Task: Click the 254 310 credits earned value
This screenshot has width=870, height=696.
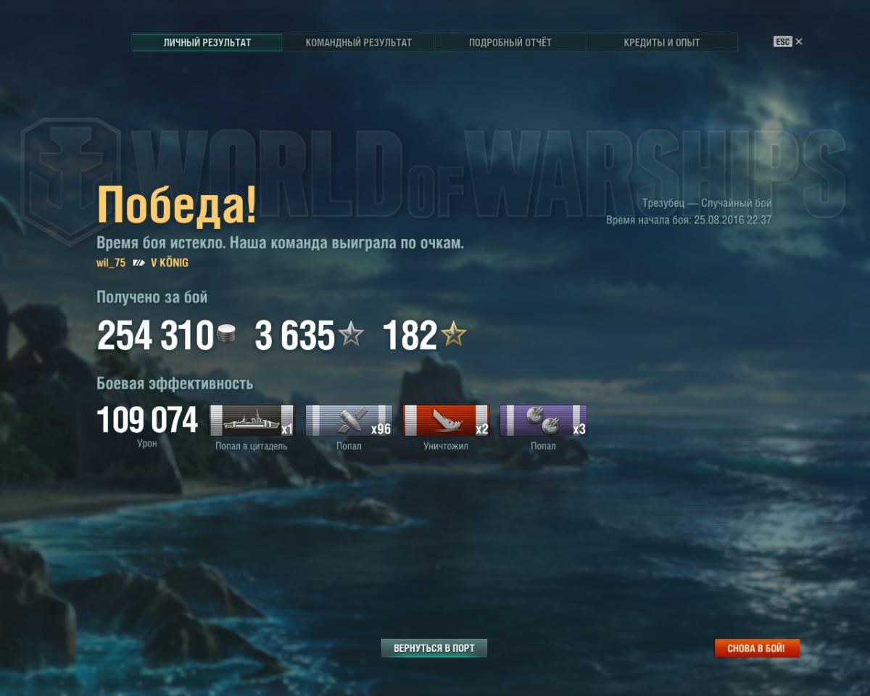Action: (x=155, y=336)
